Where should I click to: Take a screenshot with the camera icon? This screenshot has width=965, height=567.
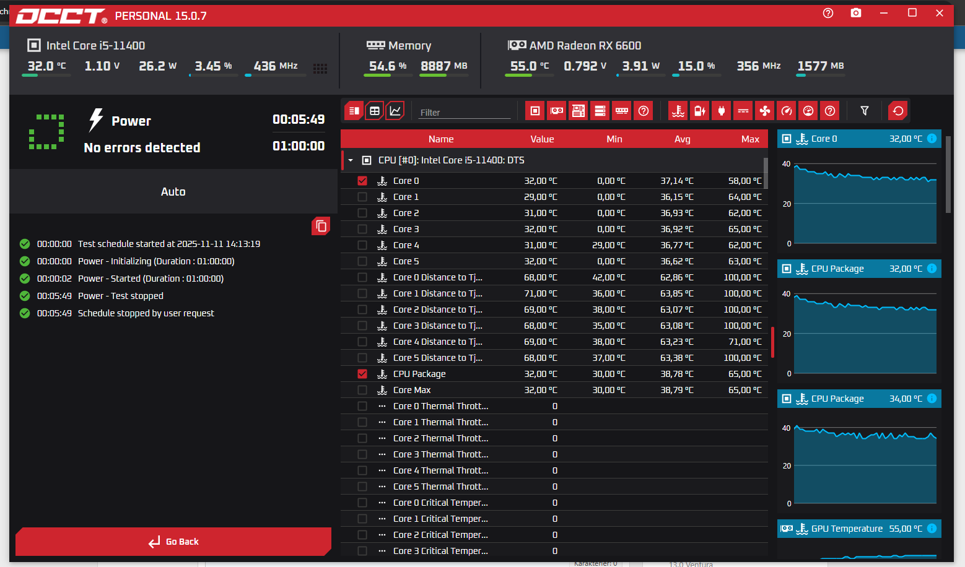point(856,13)
